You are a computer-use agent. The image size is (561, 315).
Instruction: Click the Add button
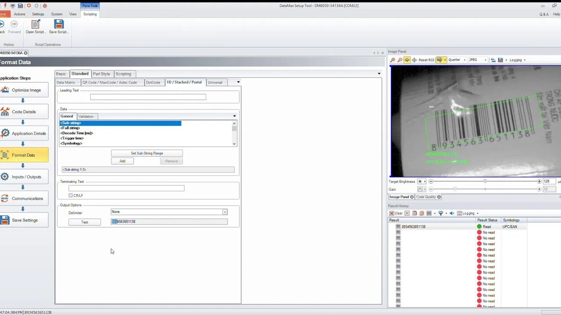[x=122, y=161]
